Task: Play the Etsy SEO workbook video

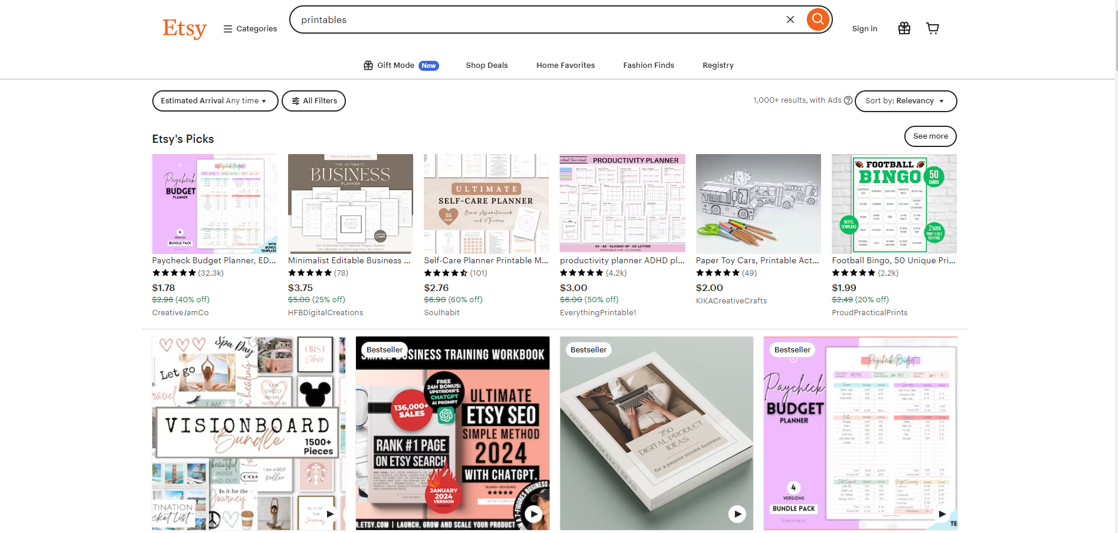Action: [x=534, y=514]
